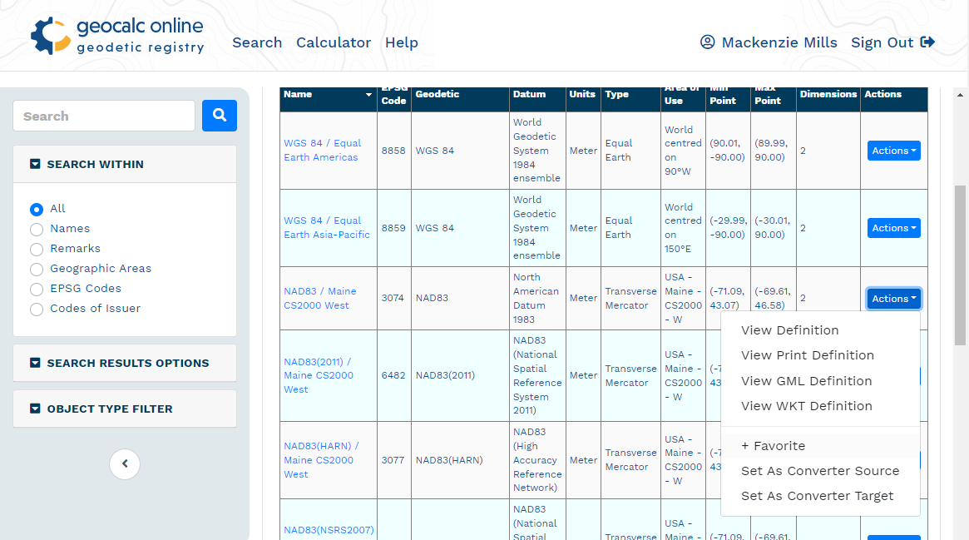The width and height of the screenshot is (969, 540).
Task: Select the Geographic Areas radio button
Action: coord(37,270)
